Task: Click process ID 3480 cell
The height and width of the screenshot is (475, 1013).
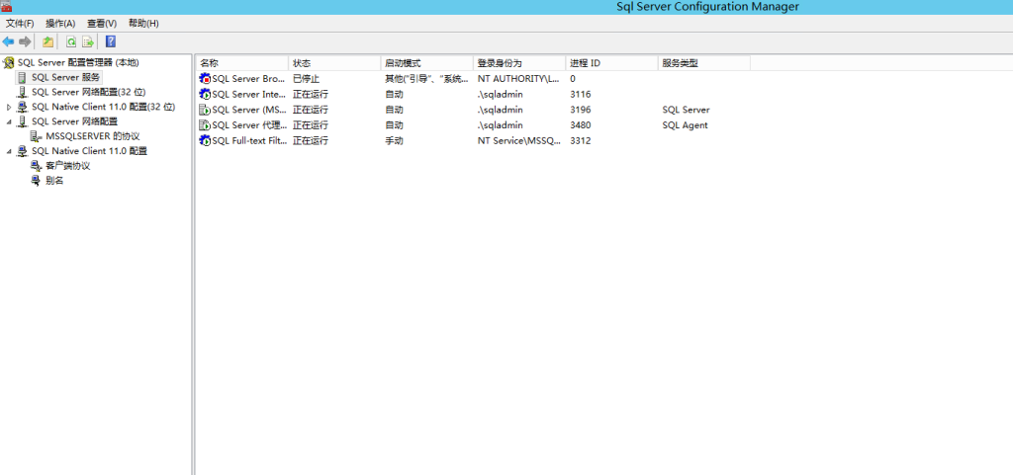Action: click(580, 125)
